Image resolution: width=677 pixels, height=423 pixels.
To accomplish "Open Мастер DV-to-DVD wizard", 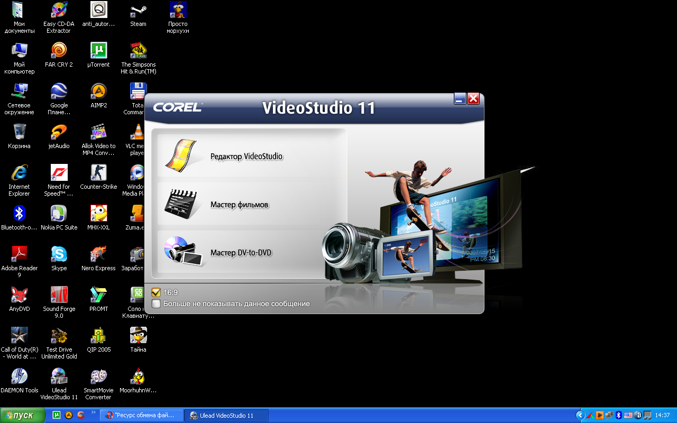I will pyautogui.click(x=241, y=253).
